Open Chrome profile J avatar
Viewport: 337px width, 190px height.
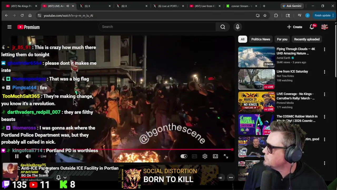coord(307,16)
